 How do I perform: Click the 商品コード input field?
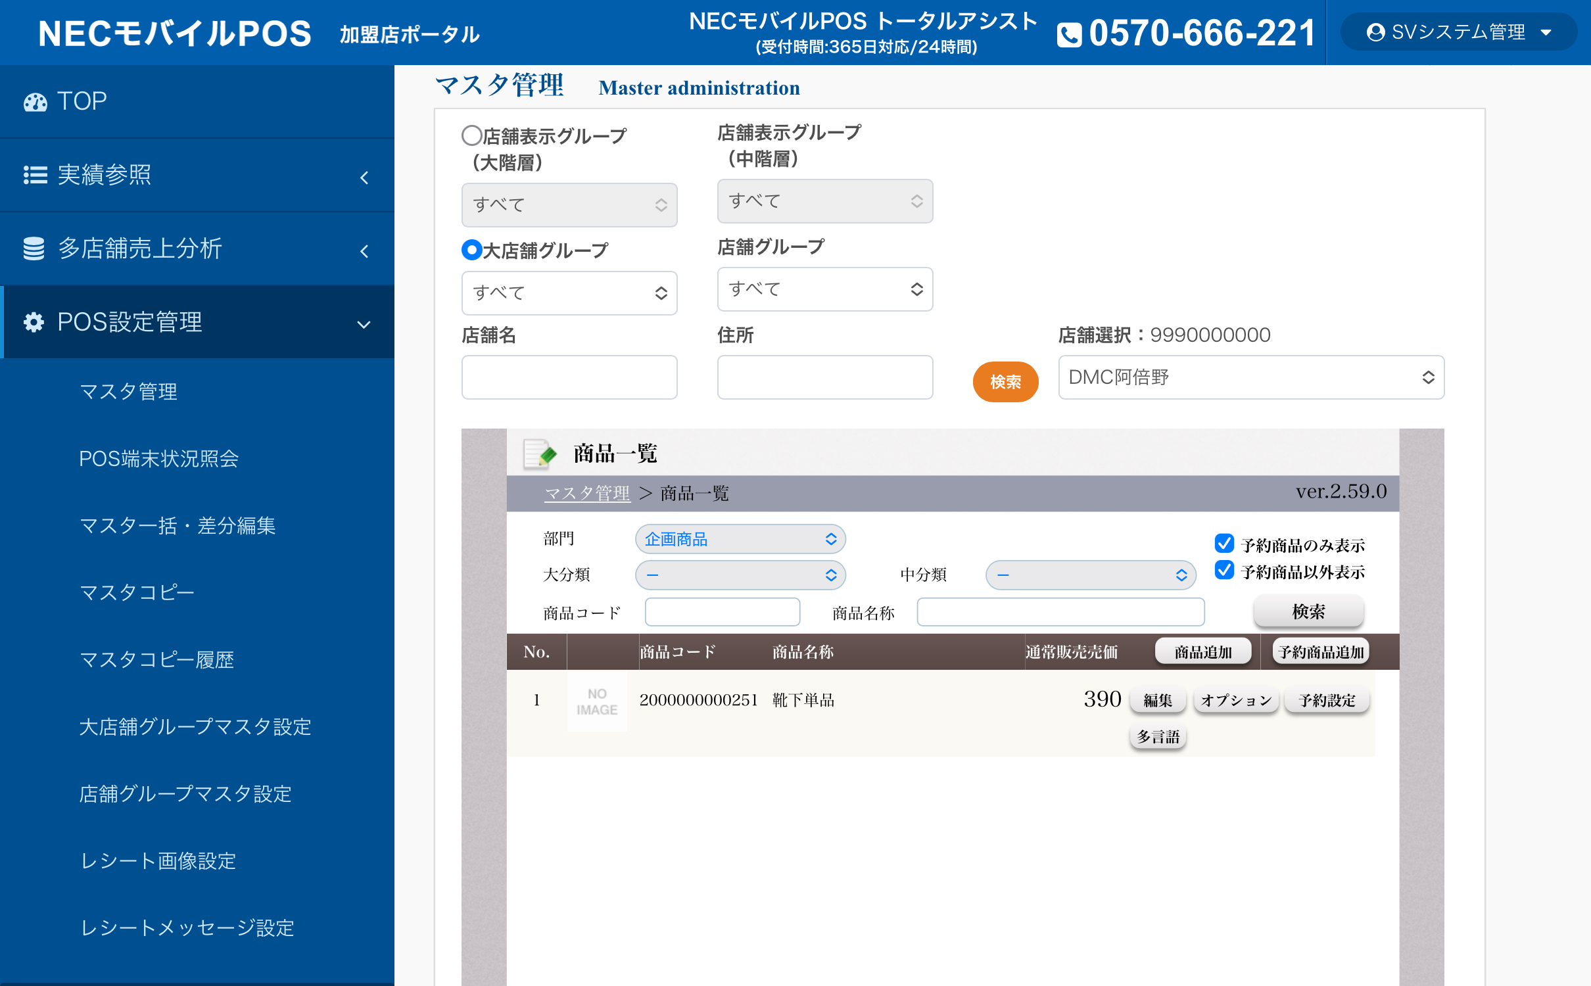(723, 612)
